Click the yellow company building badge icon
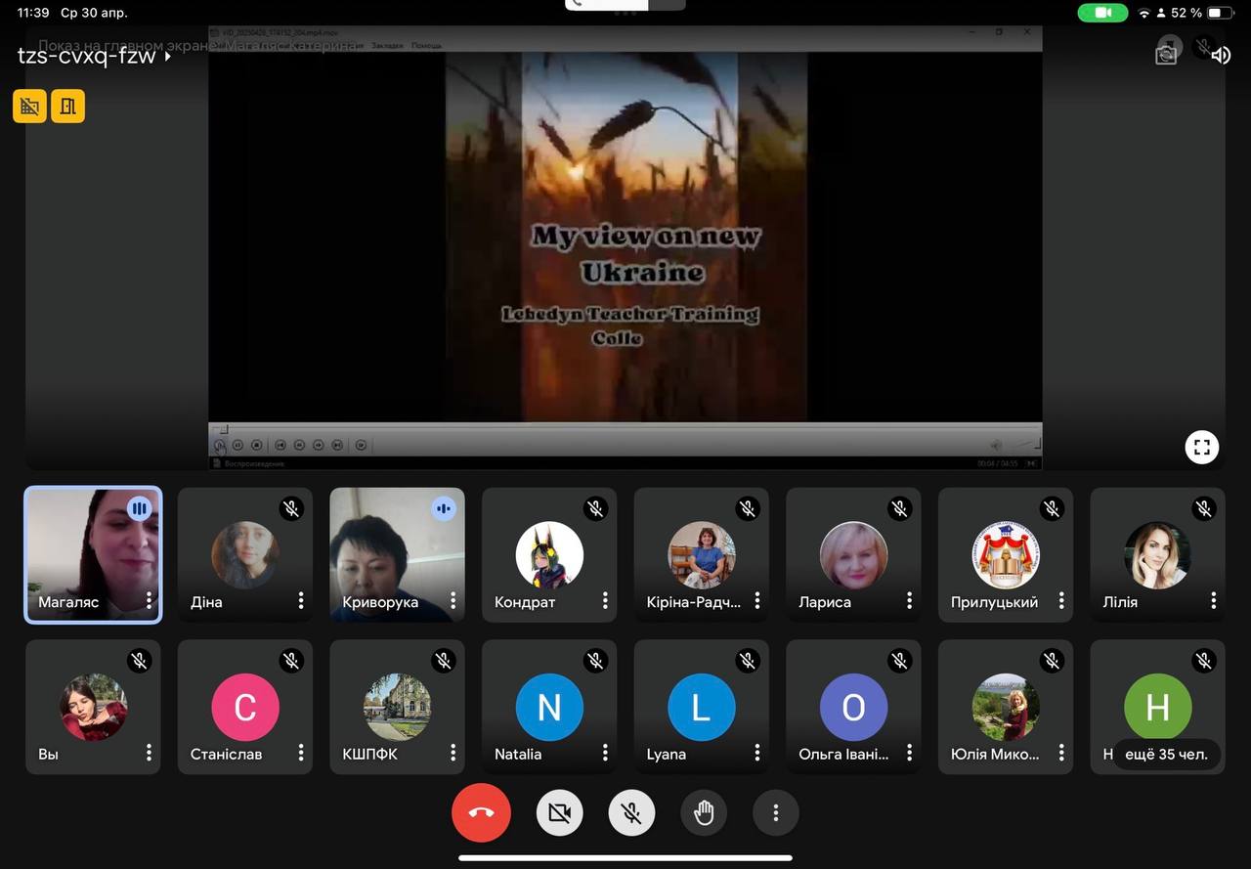Image resolution: width=1251 pixels, height=869 pixels. coord(29,107)
